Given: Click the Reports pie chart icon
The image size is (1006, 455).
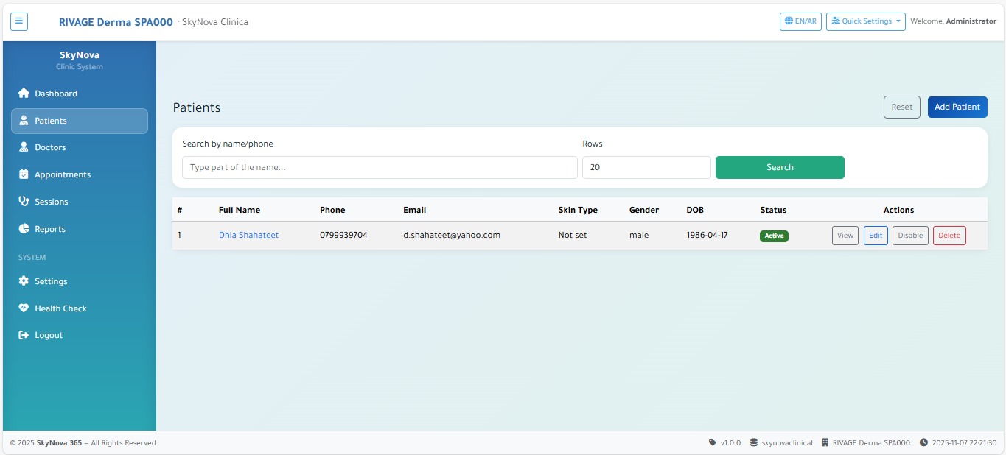Looking at the screenshot, I should click(x=24, y=229).
